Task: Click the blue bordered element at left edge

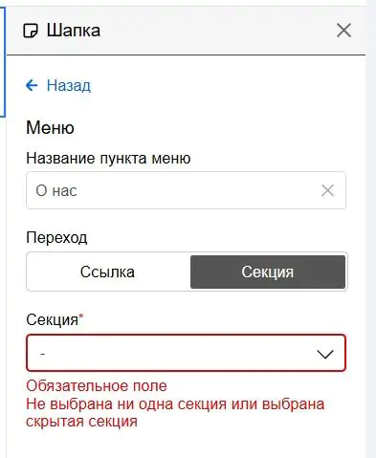Action: pyautogui.click(x=3, y=62)
